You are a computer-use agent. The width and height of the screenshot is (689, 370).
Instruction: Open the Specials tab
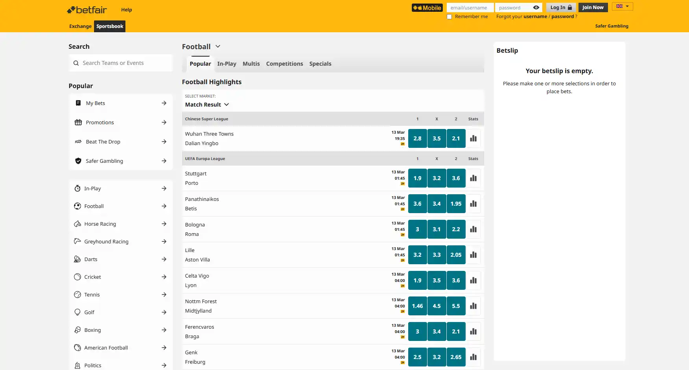[320, 64]
